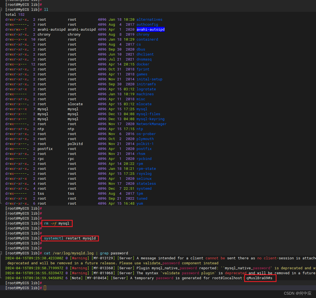Image resolution: width=316 pixels, height=298 pixels.
Task: Click the 'selinux' directory name
Action: click(144, 178)
